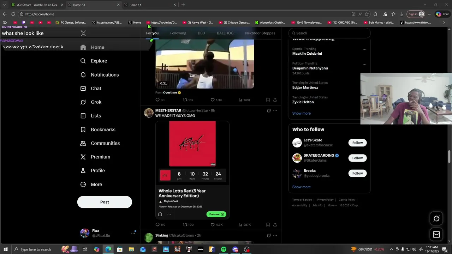The width and height of the screenshot is (452, 254).
Task: Switch to the DEO tab
Action: (x=201, y=33)
